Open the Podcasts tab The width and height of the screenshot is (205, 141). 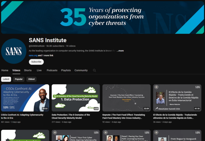coord(52,70)
